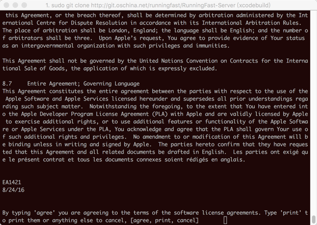
Task: Click the terminal cursor block at the prompt
Action: click(x=225, y=220)
